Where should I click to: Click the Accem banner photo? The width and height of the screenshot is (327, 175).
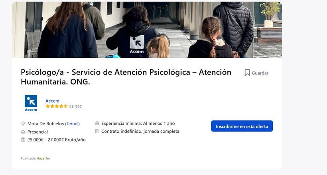click(x=147, y=30)
